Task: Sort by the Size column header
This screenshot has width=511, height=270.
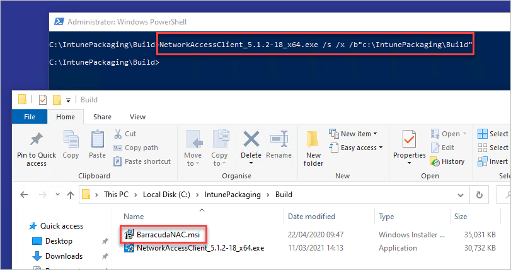Action: point(461,217)
